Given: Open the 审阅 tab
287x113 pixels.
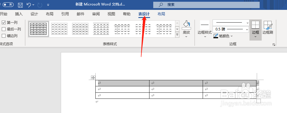Looking at the screenshot, I should pos(96,14).
